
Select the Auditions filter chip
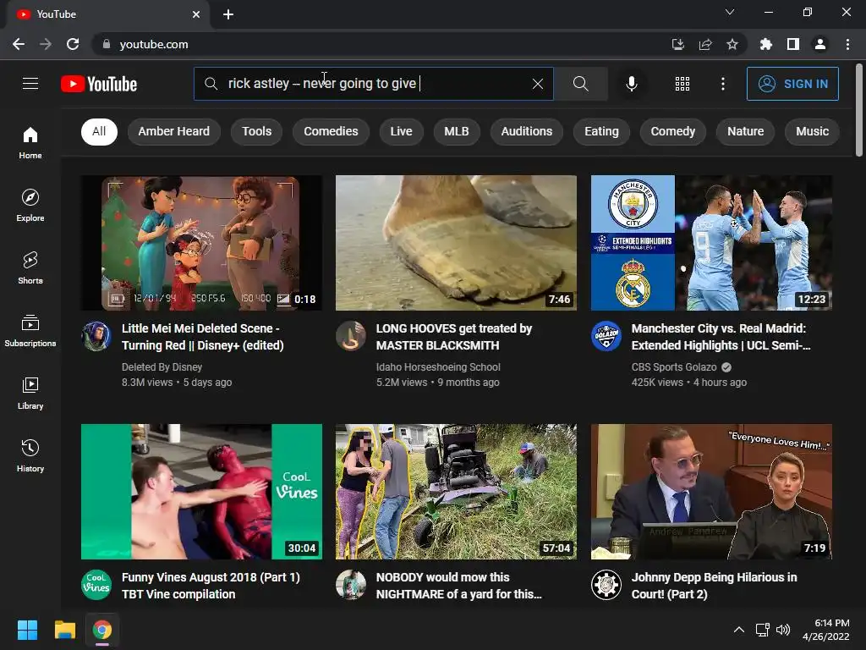(526, 131)
